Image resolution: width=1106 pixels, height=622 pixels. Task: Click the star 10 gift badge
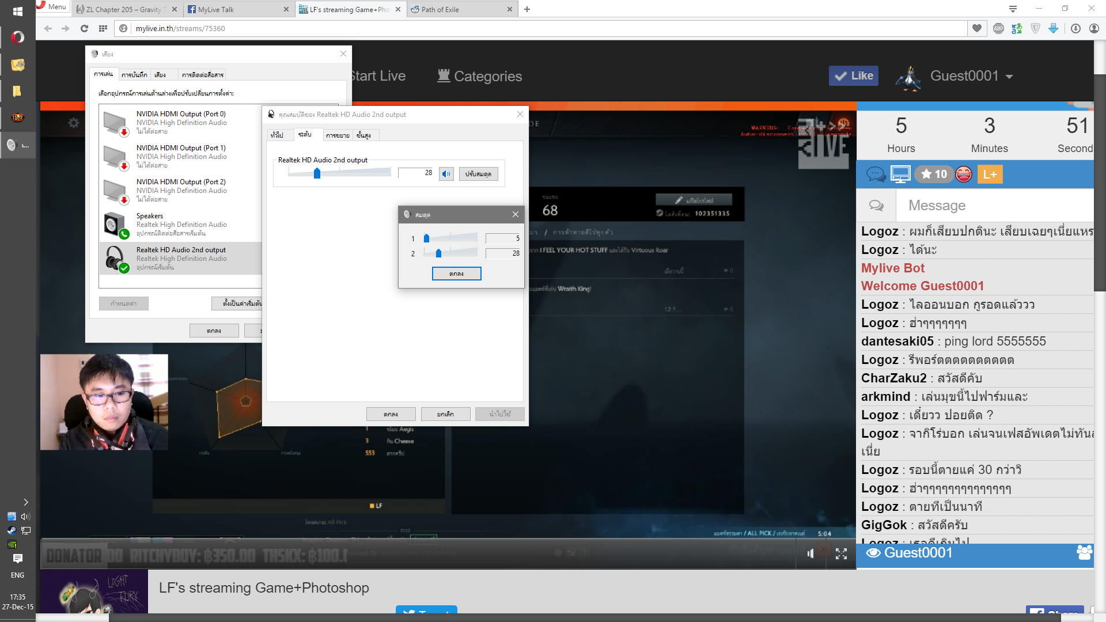tap(934, 174)
